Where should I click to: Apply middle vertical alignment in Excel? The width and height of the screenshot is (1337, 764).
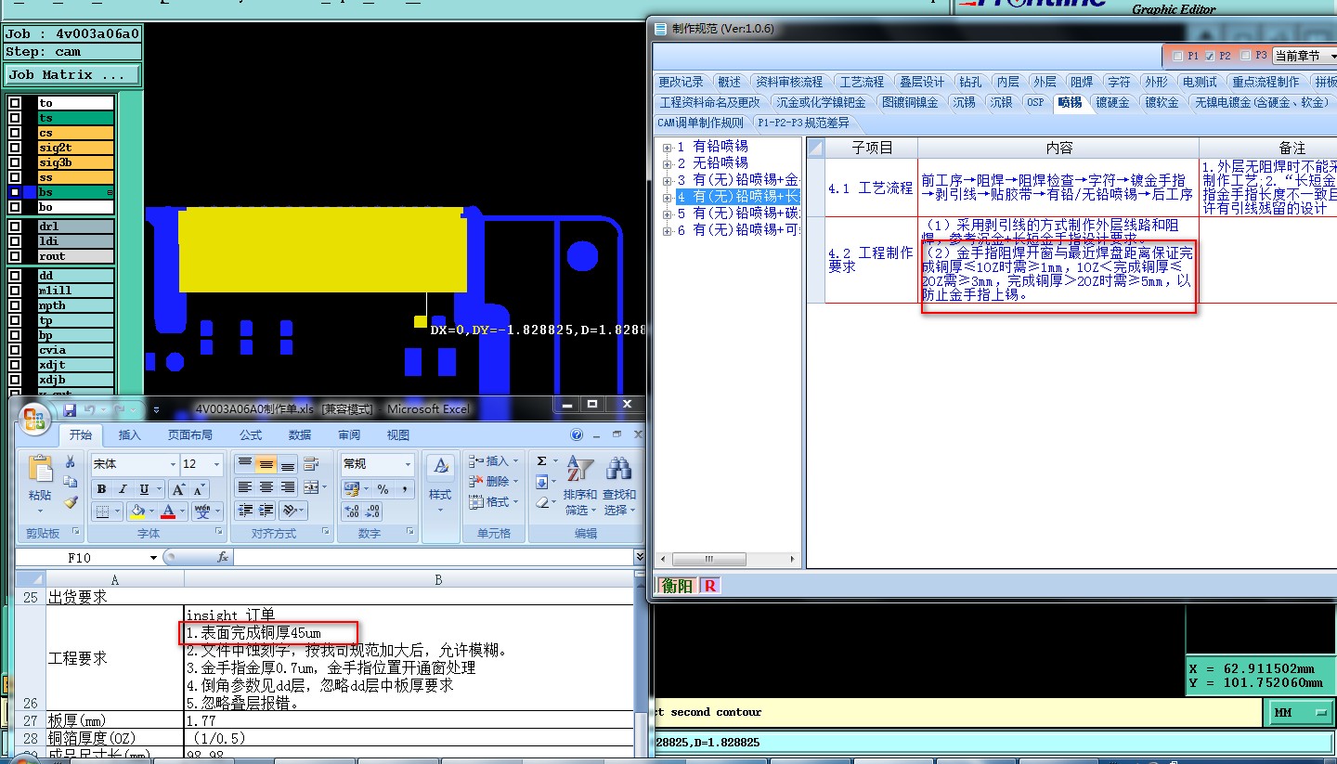pos(266,464)
